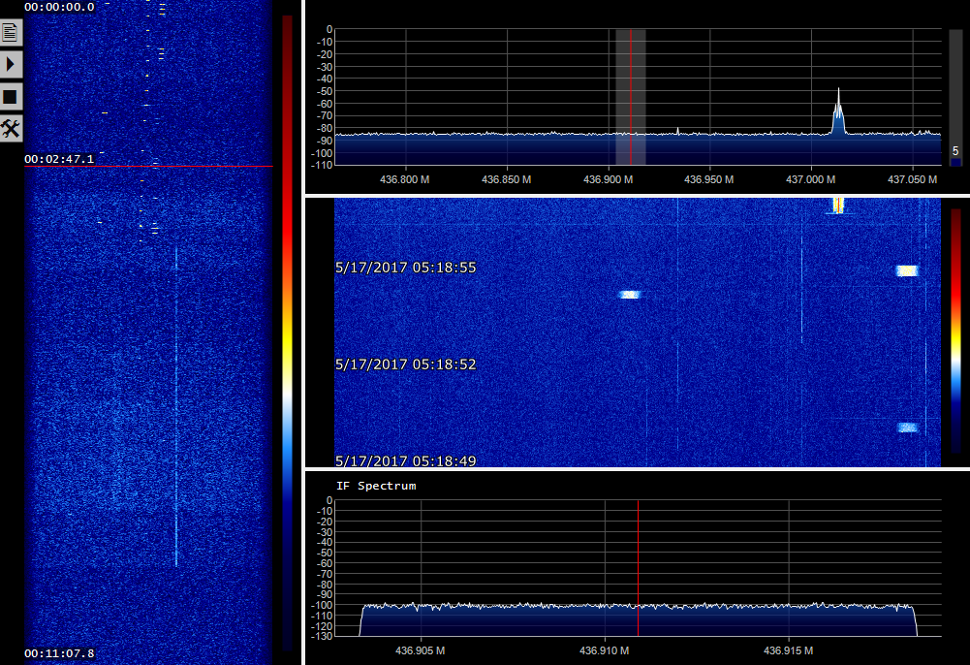Click the small spike near 436.935 M in spectrum
970x665 pixels.
[678, 131]
